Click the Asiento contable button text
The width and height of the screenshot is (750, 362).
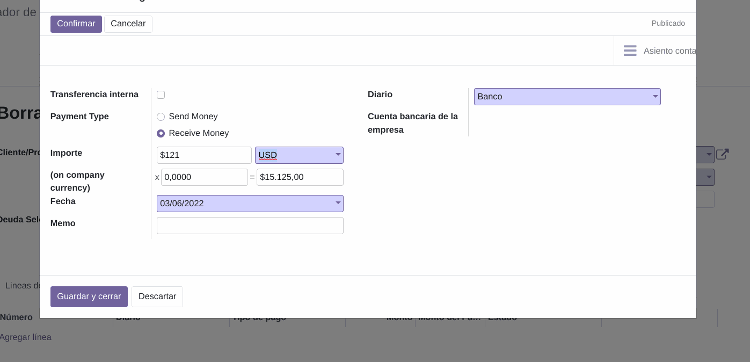[x=670, y=51]
